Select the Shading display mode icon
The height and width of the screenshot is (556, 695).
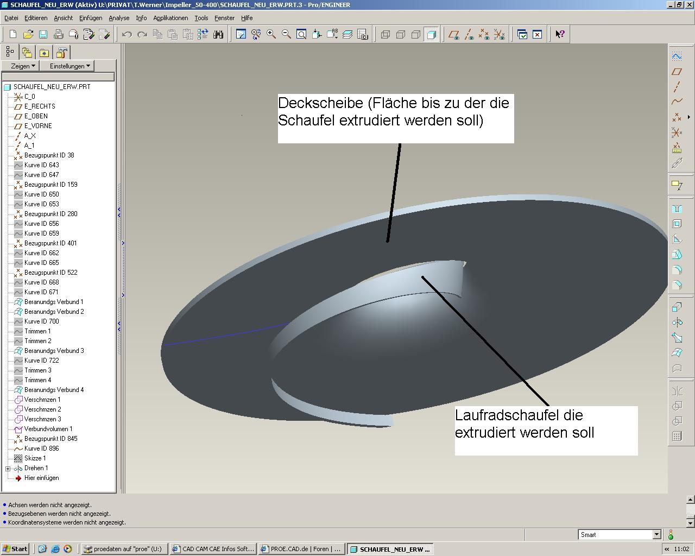pos(431,34)
